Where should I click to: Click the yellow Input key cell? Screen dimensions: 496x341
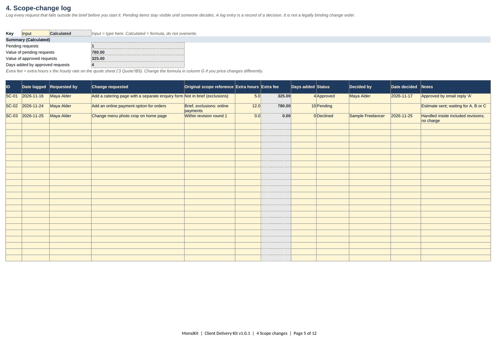click(x=35, y=33)
